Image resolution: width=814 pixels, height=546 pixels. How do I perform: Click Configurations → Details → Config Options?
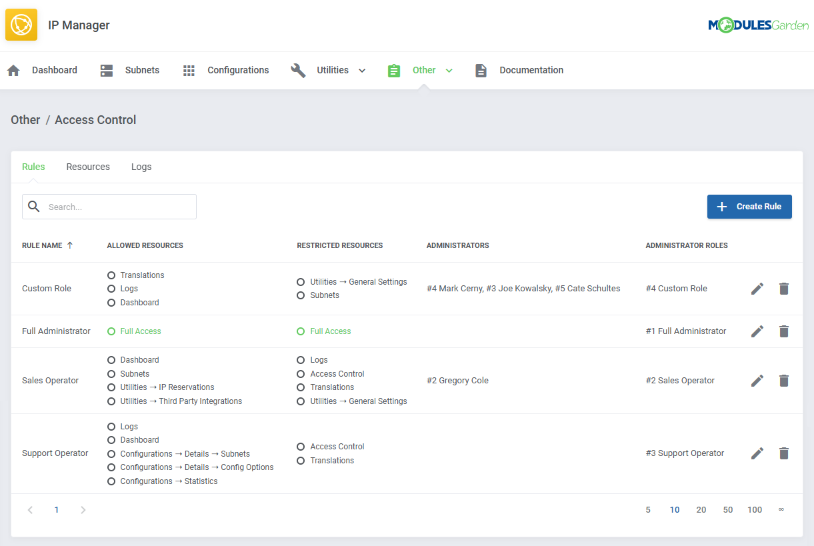click(x=197, y=467)
